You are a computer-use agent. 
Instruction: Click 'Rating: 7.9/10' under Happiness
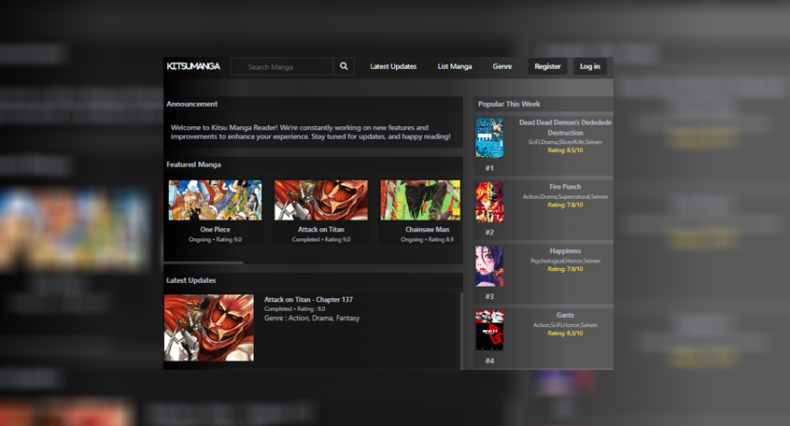(565, 269)
